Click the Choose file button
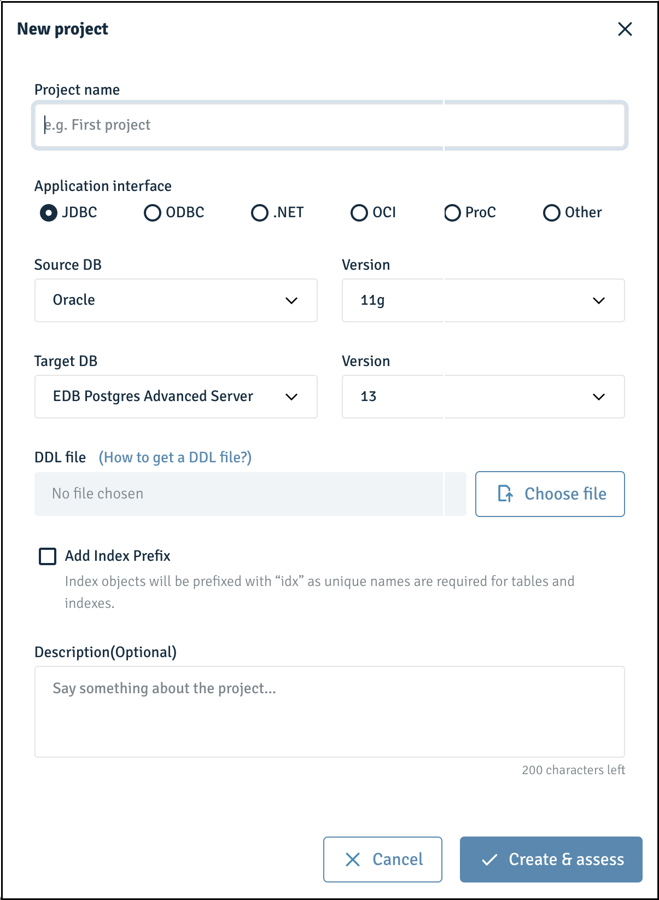 (550, 494)
